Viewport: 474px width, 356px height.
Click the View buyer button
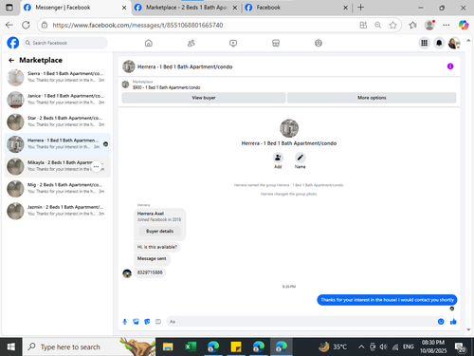204,98
